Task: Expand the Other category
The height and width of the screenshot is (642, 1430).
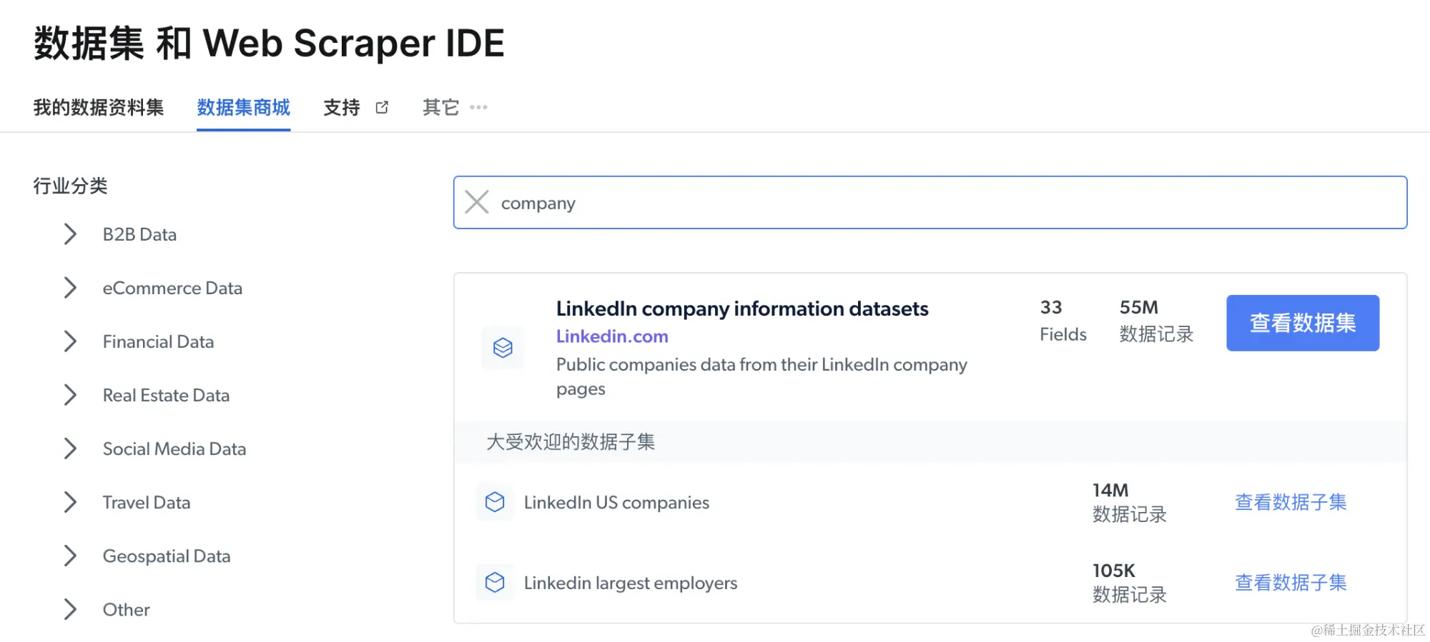Action: (70, 609)
